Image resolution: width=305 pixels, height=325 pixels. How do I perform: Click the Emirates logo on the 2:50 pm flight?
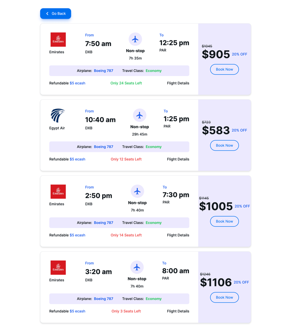tap(58, 191)
